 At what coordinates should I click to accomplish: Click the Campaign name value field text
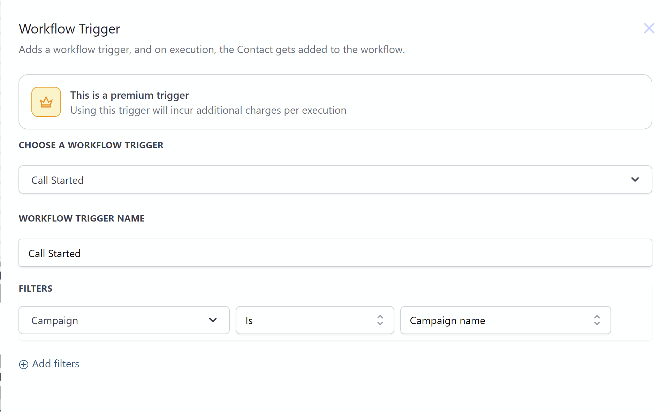[447, 321]
